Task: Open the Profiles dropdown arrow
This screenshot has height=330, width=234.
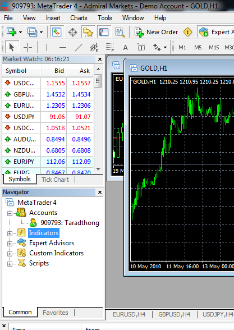Action: (x=42, y=32)
